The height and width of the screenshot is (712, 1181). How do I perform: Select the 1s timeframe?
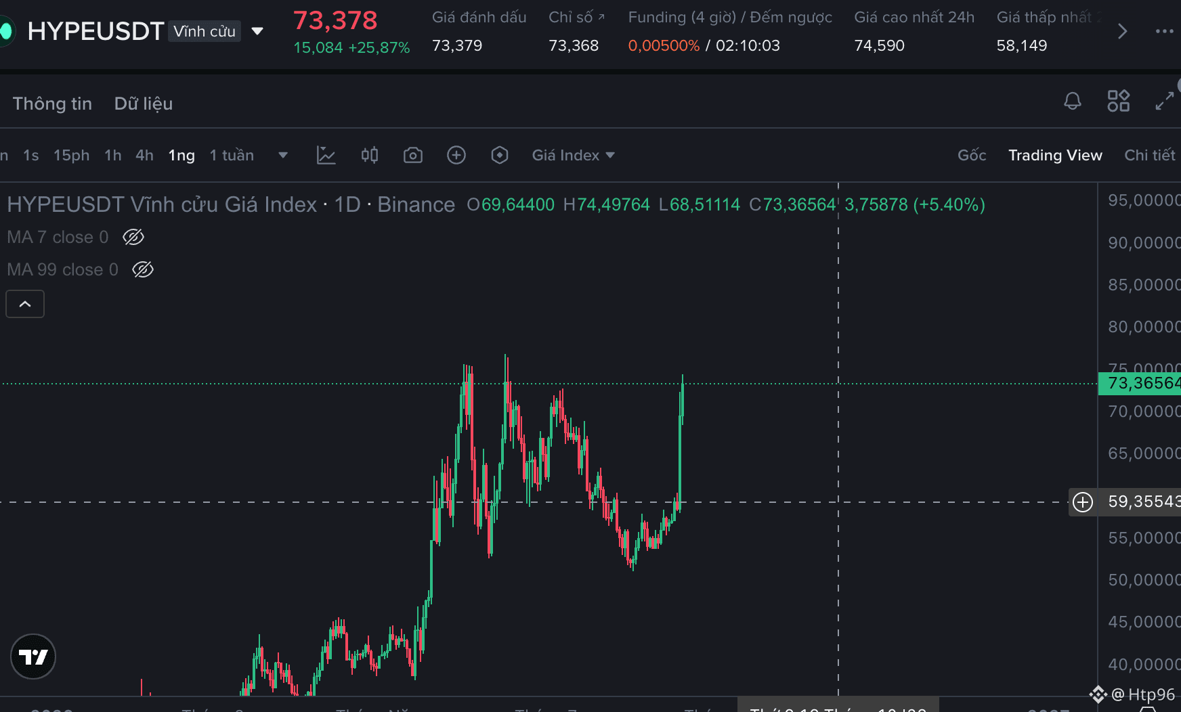click(x=31, y=155)
